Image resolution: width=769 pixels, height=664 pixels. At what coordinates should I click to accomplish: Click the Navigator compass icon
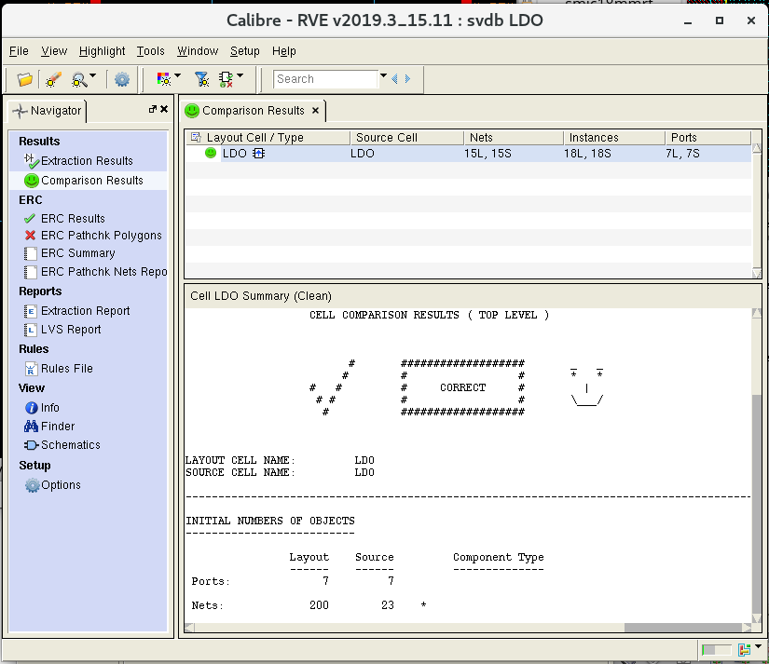point(20,111)
